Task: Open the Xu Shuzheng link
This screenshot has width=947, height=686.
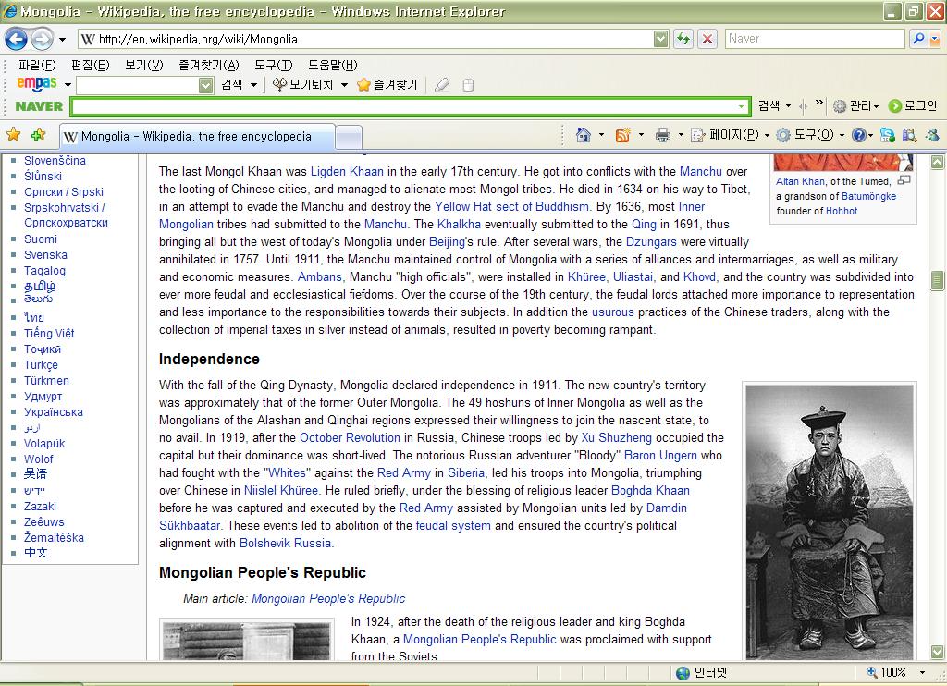Action: coord(617,438)
